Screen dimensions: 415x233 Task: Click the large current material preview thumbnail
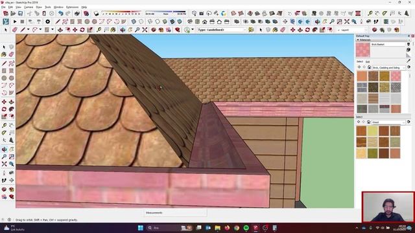tap(363, 50)
